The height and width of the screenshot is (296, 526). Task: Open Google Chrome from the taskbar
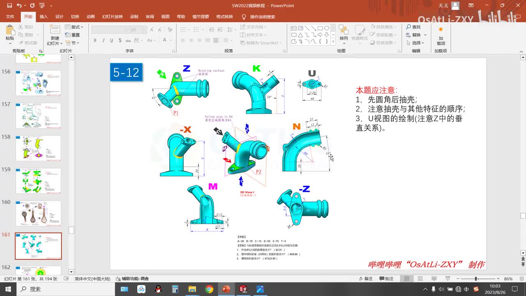(x=209, y=289)
